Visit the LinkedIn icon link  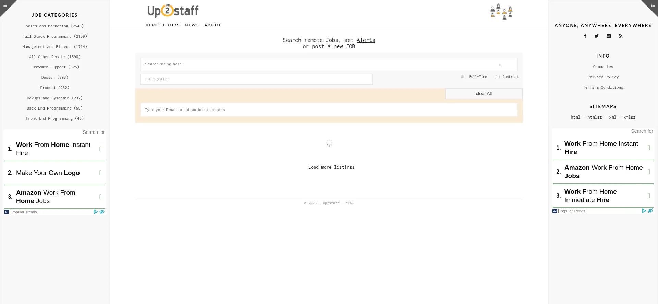(x=609, y=36)
